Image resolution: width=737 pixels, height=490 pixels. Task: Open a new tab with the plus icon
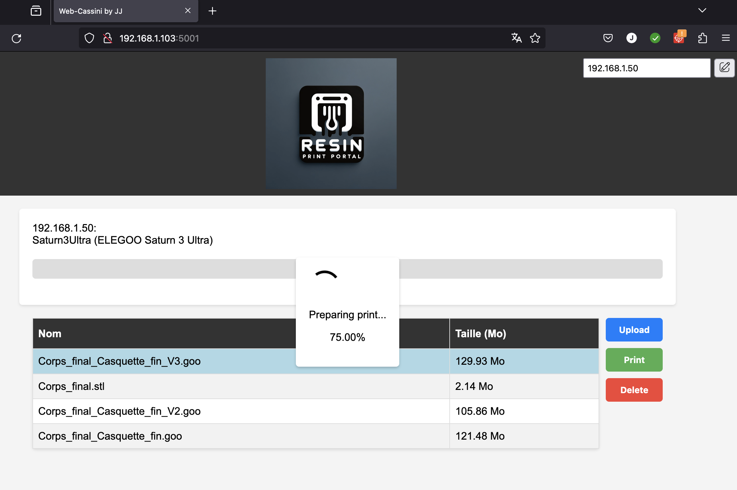tap(212, 11)
